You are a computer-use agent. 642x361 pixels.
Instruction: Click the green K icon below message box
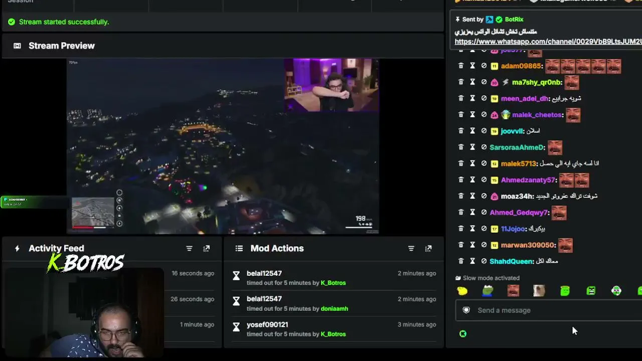[463, 333]
